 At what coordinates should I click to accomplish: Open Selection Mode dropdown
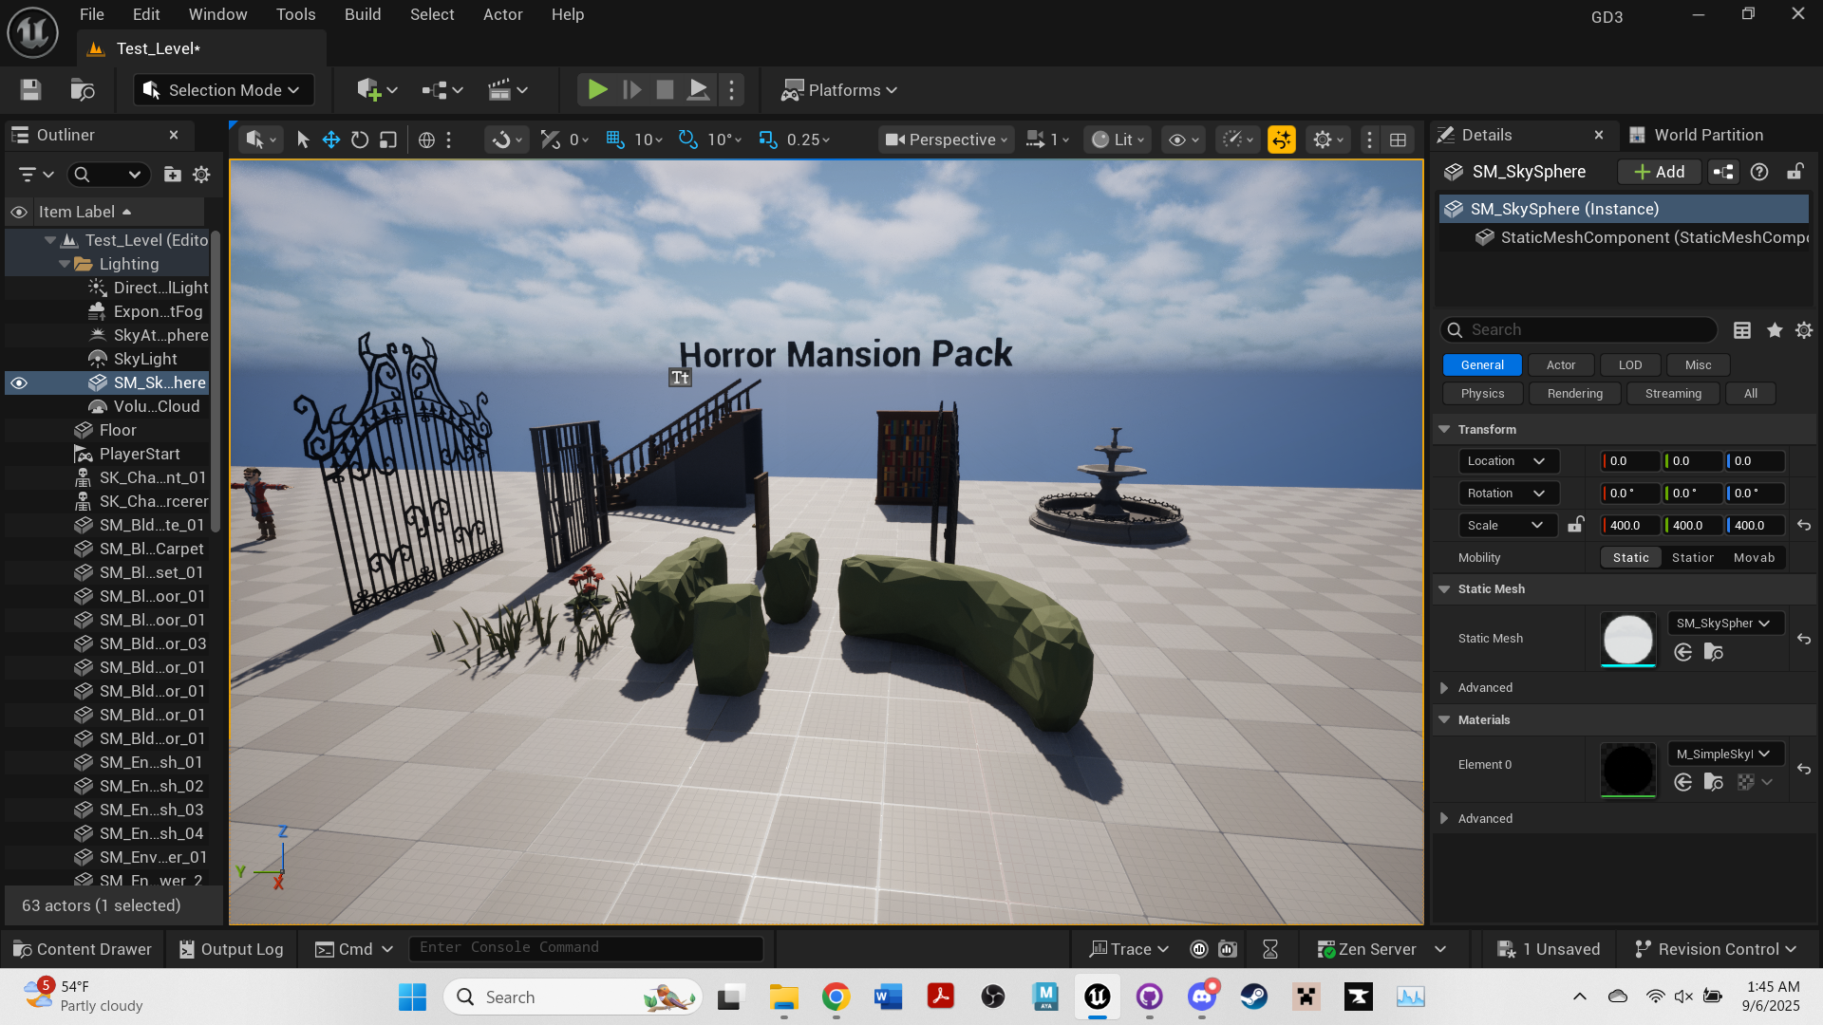[222, 90]
